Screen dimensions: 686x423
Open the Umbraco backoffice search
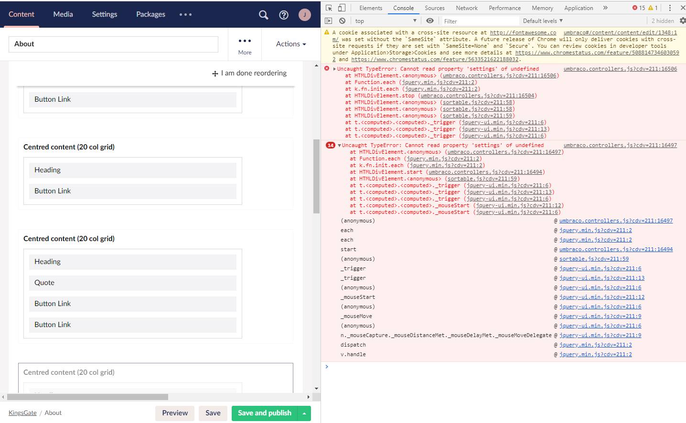[263, 15]
